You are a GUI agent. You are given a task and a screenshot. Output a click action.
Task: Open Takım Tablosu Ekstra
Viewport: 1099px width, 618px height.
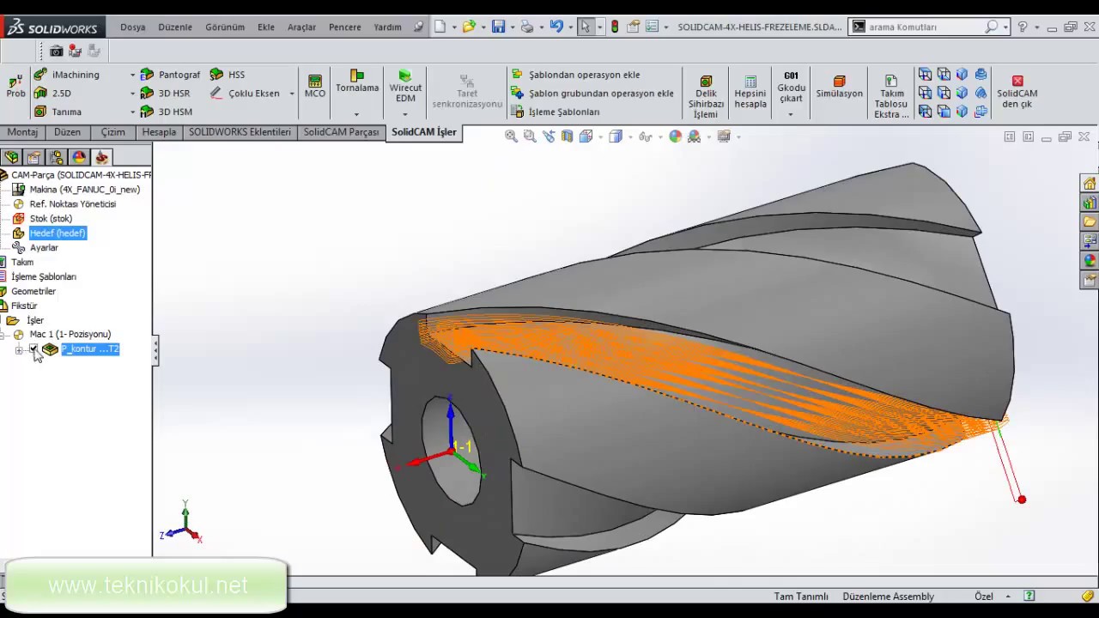pos(891,97)
